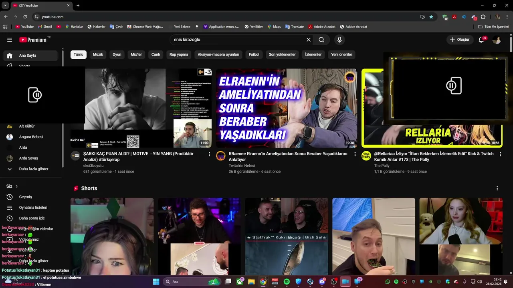Open Shorts shelf more options menu
The height and width of the screenshot is (288, 513).
497,188
